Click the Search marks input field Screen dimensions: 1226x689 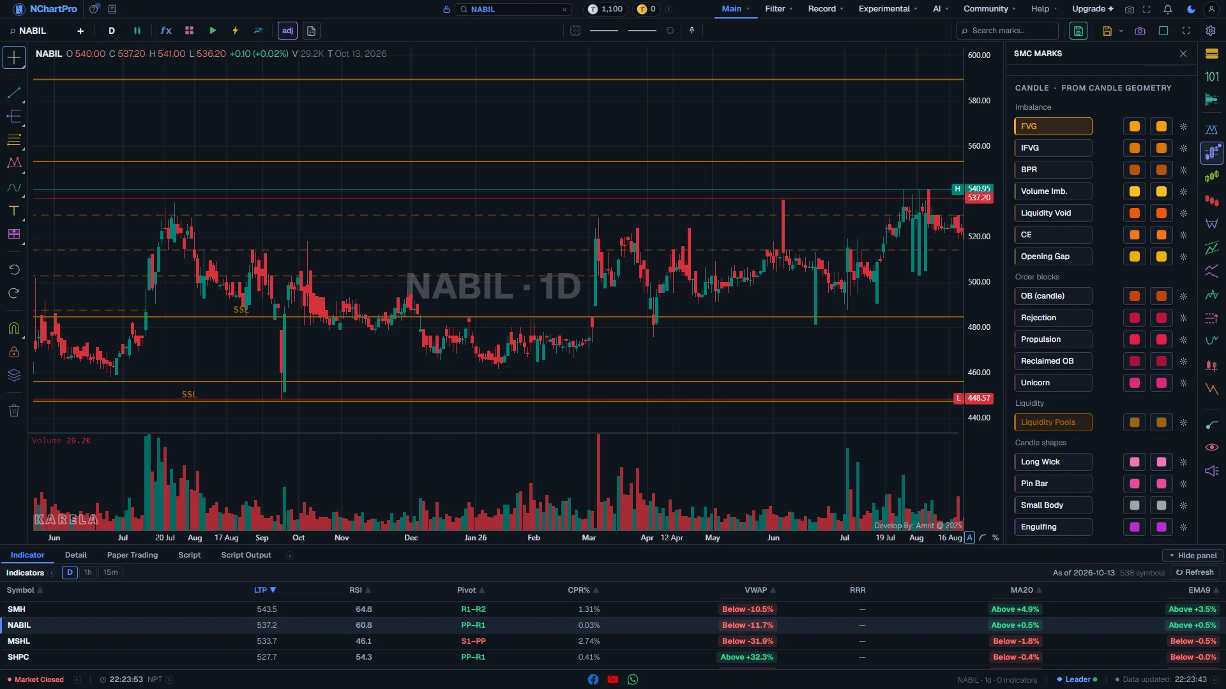click(1008, 31)
